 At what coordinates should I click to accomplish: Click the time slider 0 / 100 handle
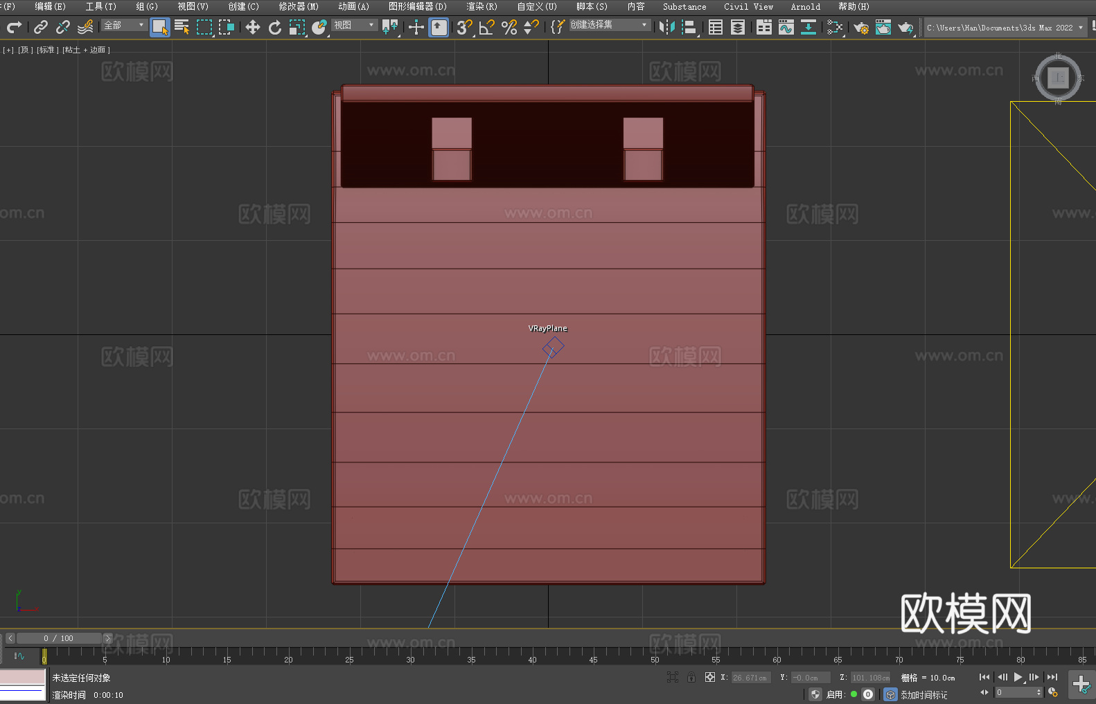(59, 638)
